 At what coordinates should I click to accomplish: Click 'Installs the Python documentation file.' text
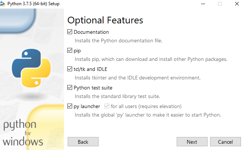[x=119, y=41]
